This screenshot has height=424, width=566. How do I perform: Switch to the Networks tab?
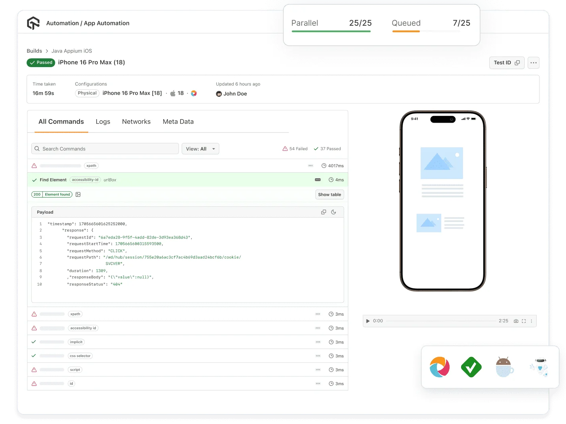click(x=136, y=121)
